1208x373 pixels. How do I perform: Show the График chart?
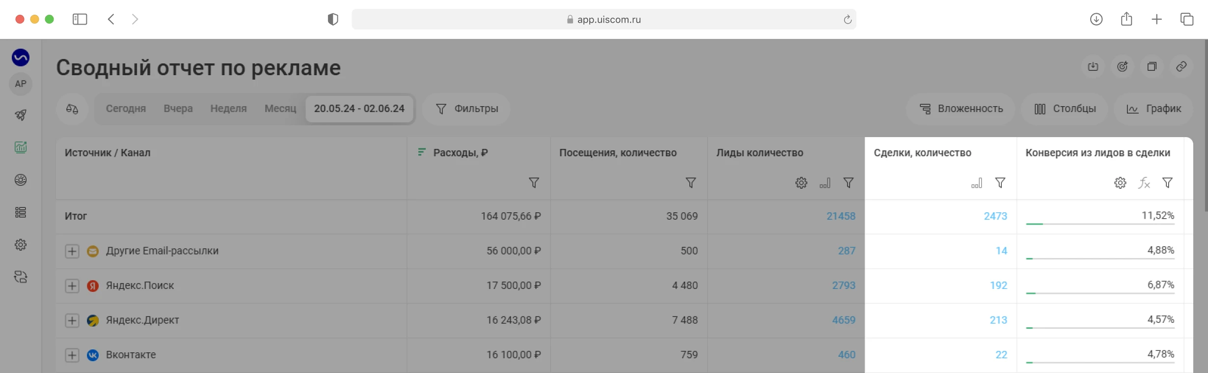pyautogui.click(x=1153, y=109)
